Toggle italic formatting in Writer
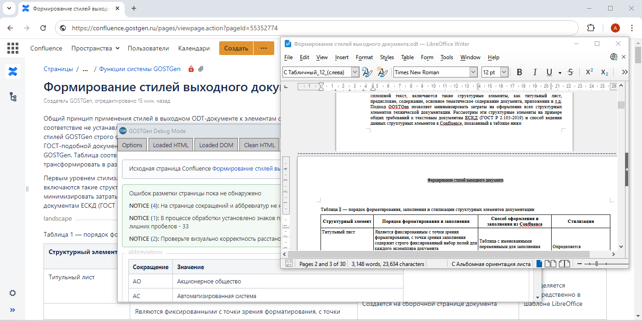The height and width of the screenshot is (321, 642). 534,72
